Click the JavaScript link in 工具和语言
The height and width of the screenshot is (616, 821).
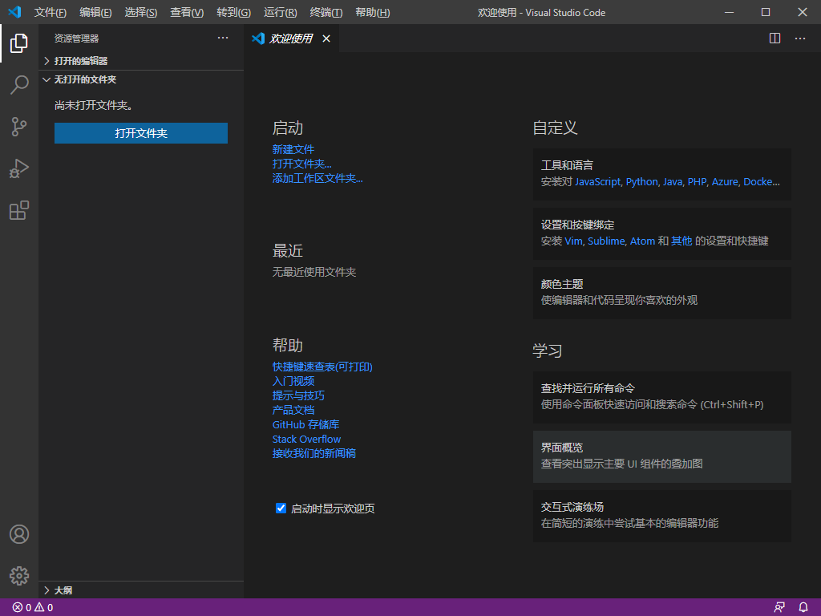coord(597,182)
